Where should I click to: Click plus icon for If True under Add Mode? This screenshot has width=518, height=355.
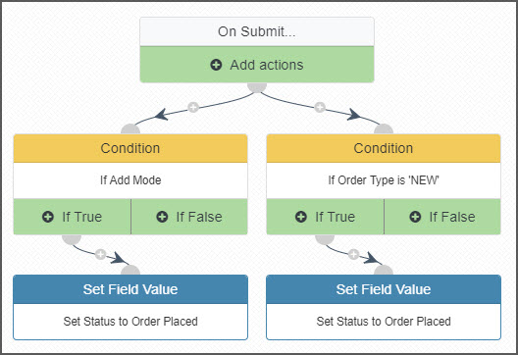pyautogui.click(x=48, y=217)
